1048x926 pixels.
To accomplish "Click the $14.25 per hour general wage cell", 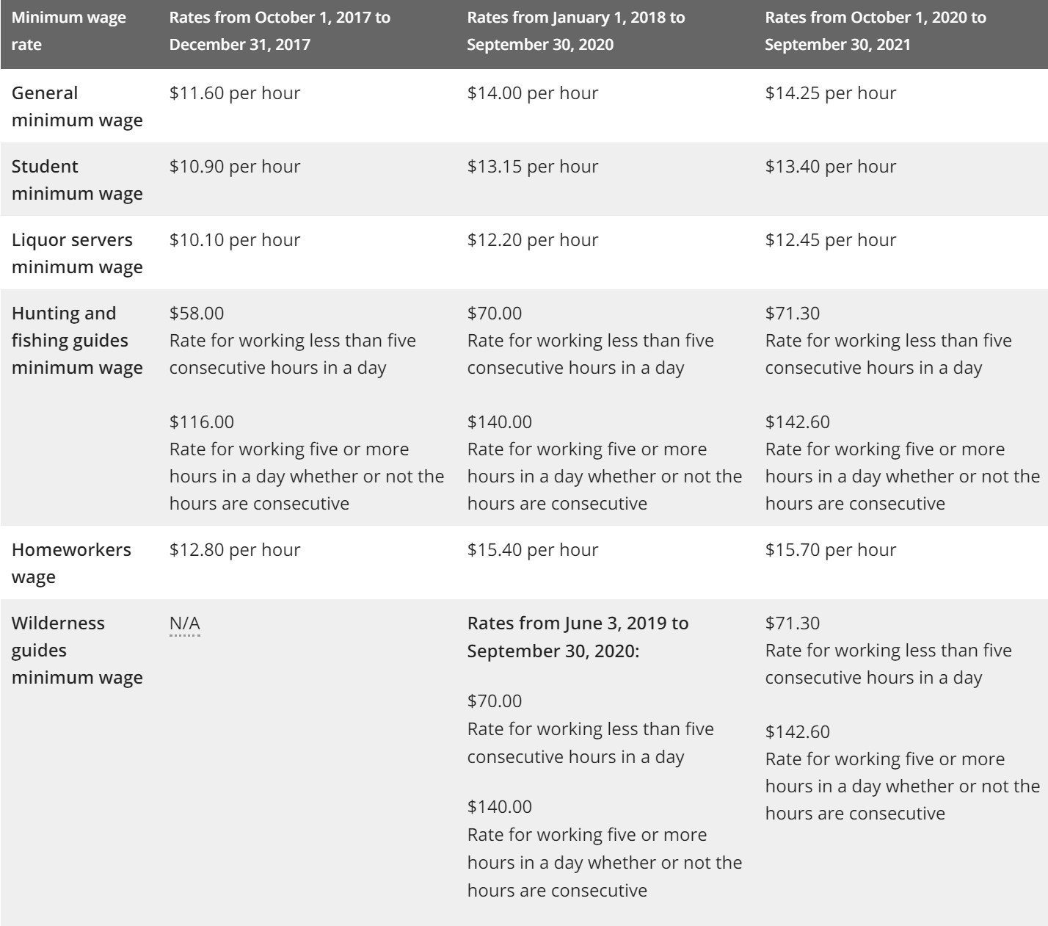I will tap(831, 93).
